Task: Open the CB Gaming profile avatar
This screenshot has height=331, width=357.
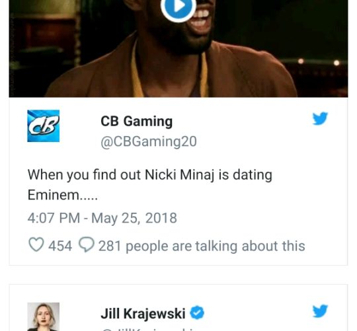Action: [43, 126]
